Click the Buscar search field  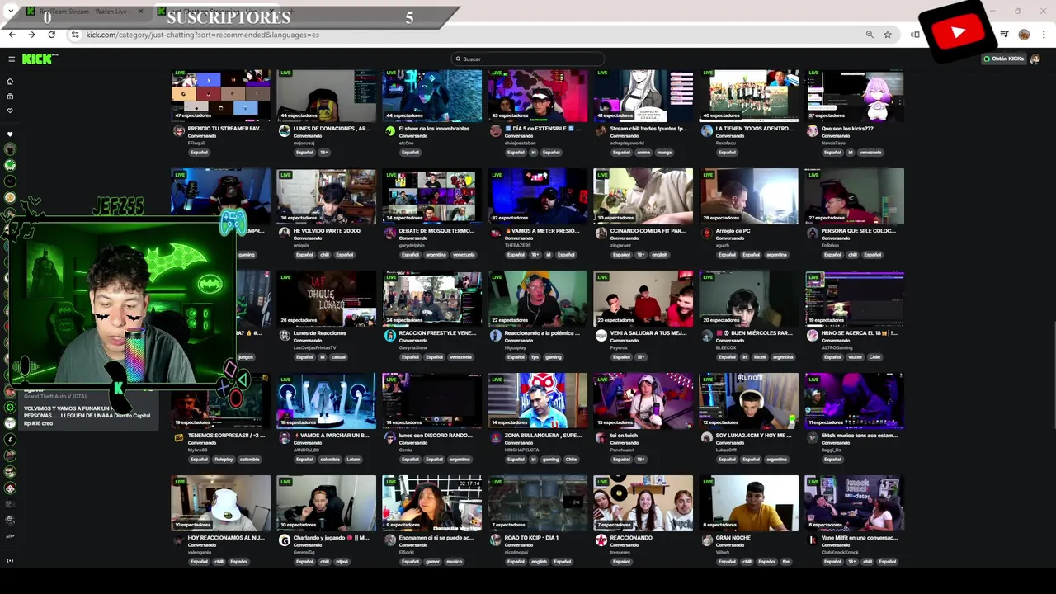(528, 59)
